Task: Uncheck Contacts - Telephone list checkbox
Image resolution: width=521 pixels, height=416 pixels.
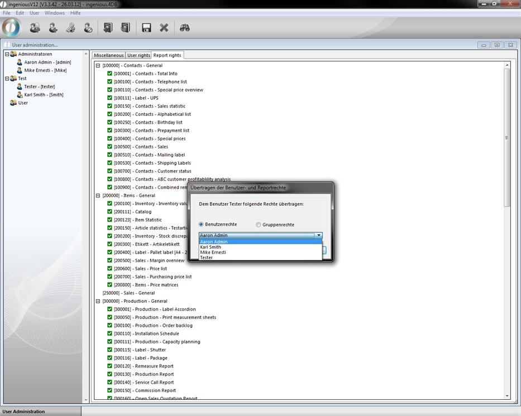Action: click(x=110, y=81)
